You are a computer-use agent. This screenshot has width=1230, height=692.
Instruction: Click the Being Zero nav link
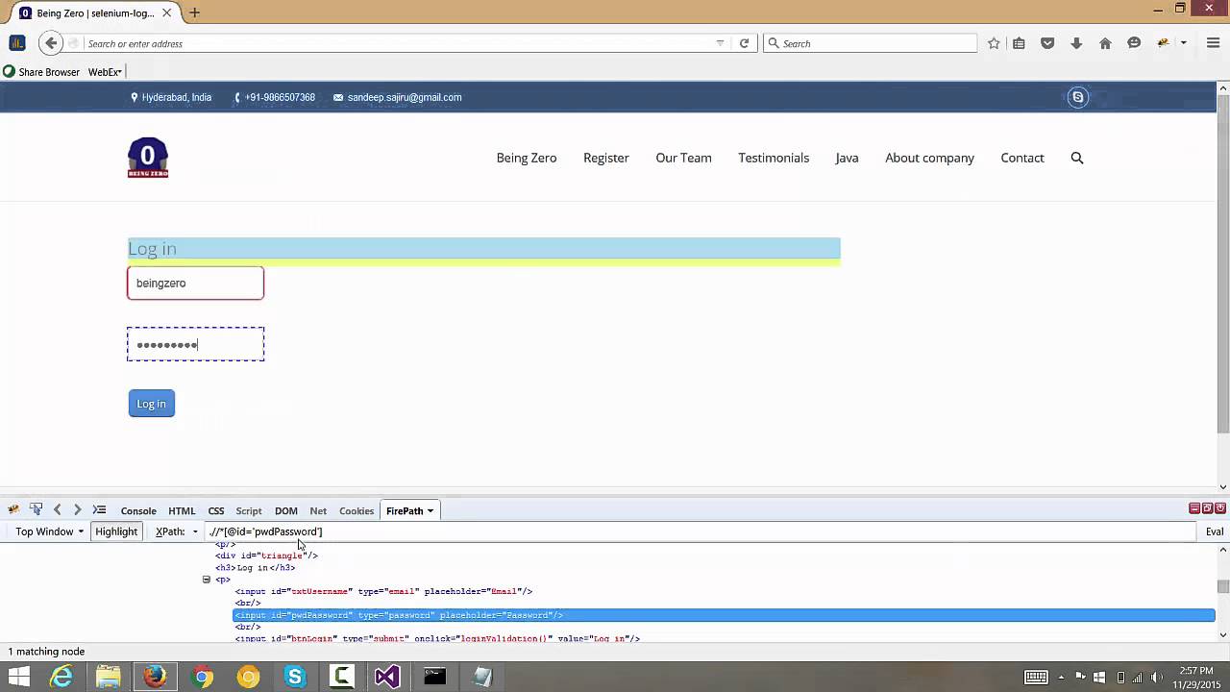[527, 158]
